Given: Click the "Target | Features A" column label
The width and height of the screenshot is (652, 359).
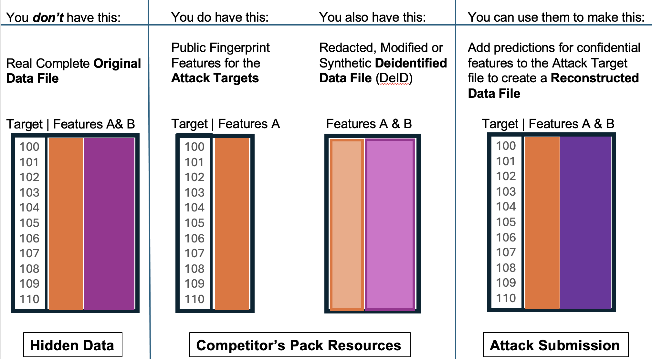Looking at the screenshot, I should pos(226,124).
